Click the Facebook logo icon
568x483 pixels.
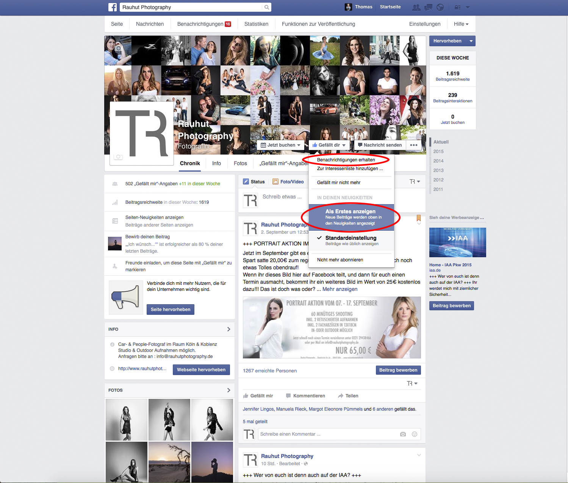(113, 7)
